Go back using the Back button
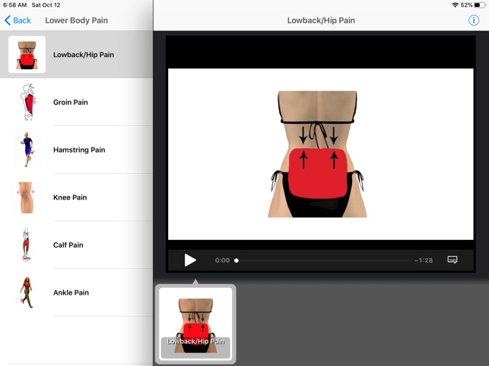The height and width of the screenshot is (366, 489). pos(17,21)
